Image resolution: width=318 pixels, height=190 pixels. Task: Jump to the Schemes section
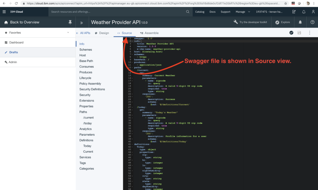[86, 50]
